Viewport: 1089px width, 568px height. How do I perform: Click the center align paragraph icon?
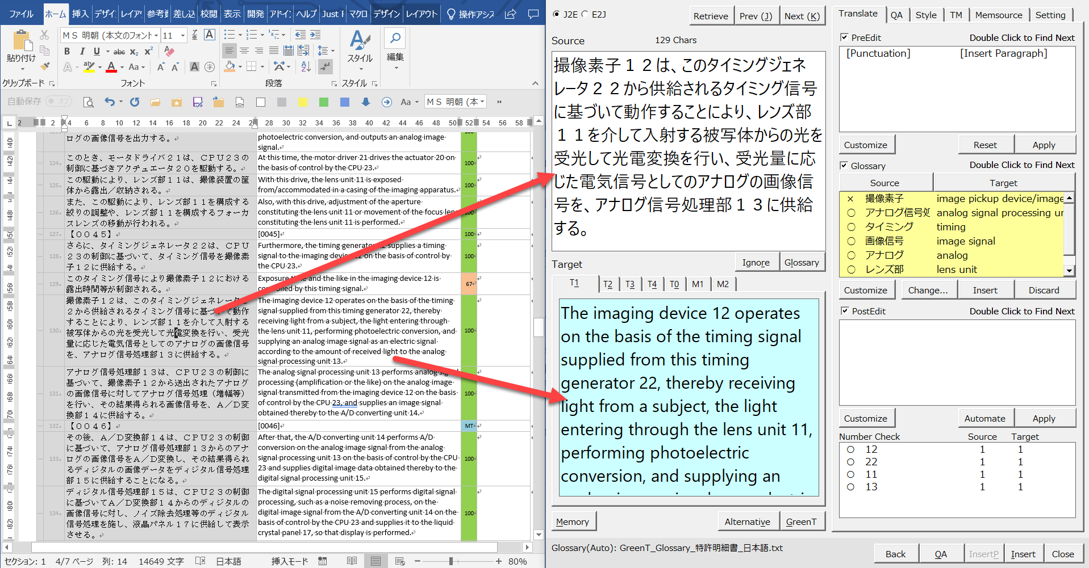point(244,51)
